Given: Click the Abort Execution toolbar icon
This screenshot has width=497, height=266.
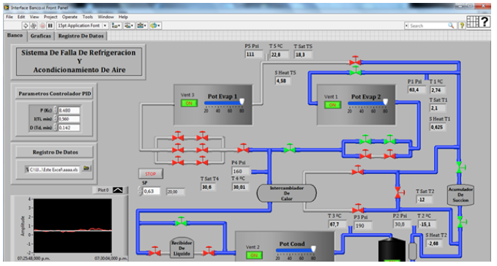Looking at the screenshot, I should pos(42,26).
